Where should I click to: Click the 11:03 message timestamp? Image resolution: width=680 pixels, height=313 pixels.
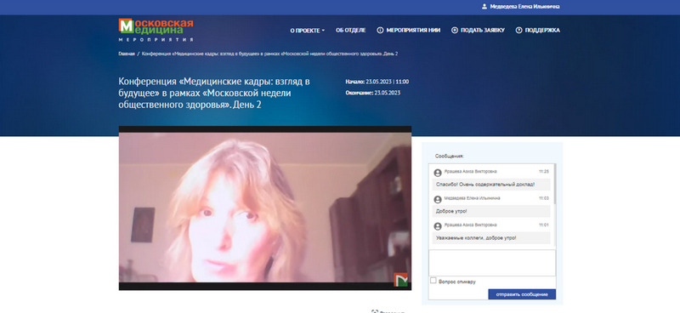(544, 198)
